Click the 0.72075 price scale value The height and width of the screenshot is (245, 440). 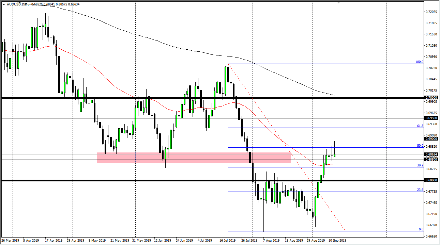[x=431, y=12]
